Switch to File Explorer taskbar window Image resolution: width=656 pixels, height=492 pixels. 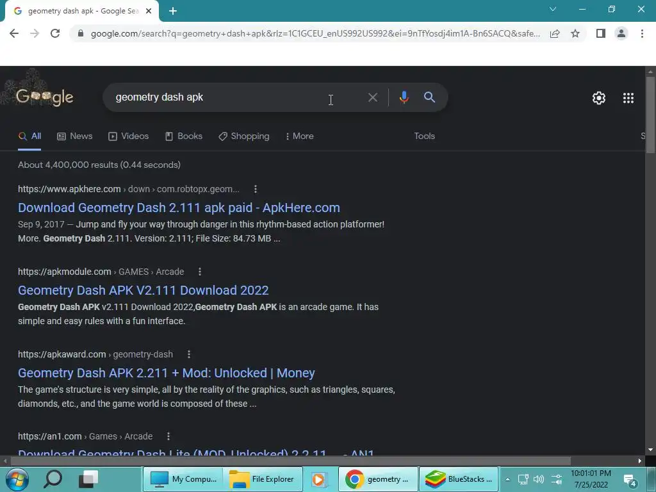click(x=263, y=479)
